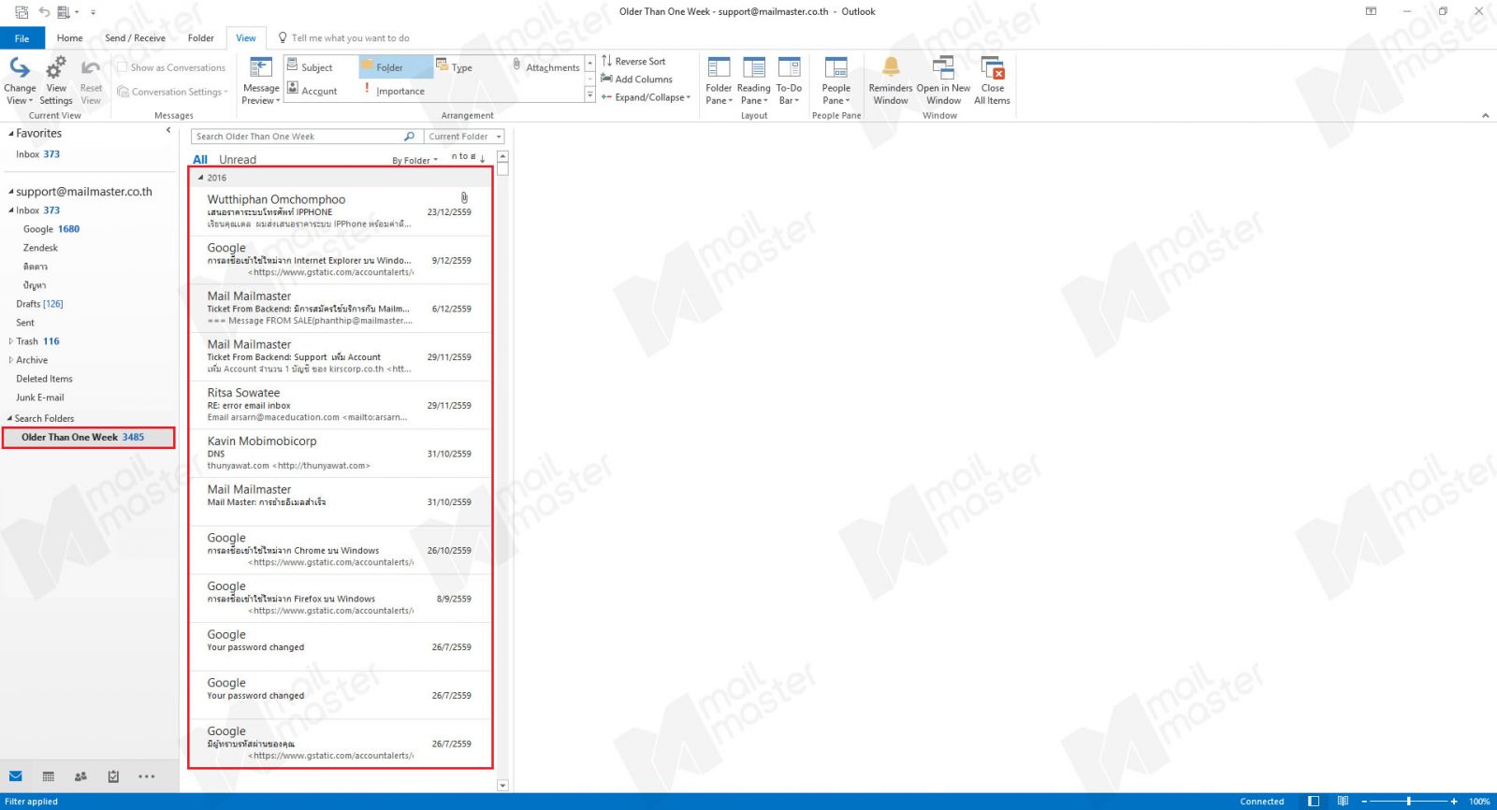Open Conversation Settings dropdown
The width and height of the screenshot is (1497, 810).
(173, 92)
